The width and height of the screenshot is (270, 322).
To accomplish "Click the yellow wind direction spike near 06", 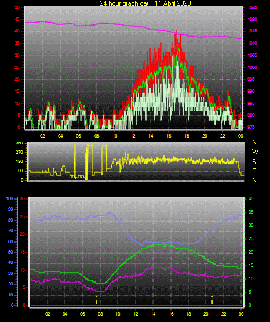I will (75, 161).
